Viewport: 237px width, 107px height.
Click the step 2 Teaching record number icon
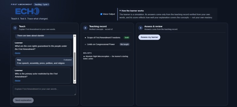point(85,28)
